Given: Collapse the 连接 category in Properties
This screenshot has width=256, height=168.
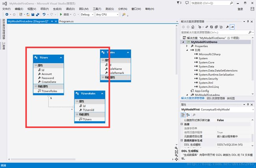Looking at the screenshot, I should coord(182,124).
